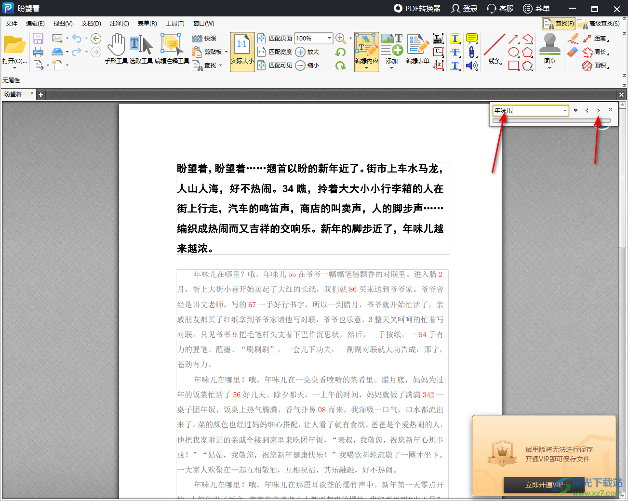
Task: Select the pencil freehand tool
Action: pos(573,39)
